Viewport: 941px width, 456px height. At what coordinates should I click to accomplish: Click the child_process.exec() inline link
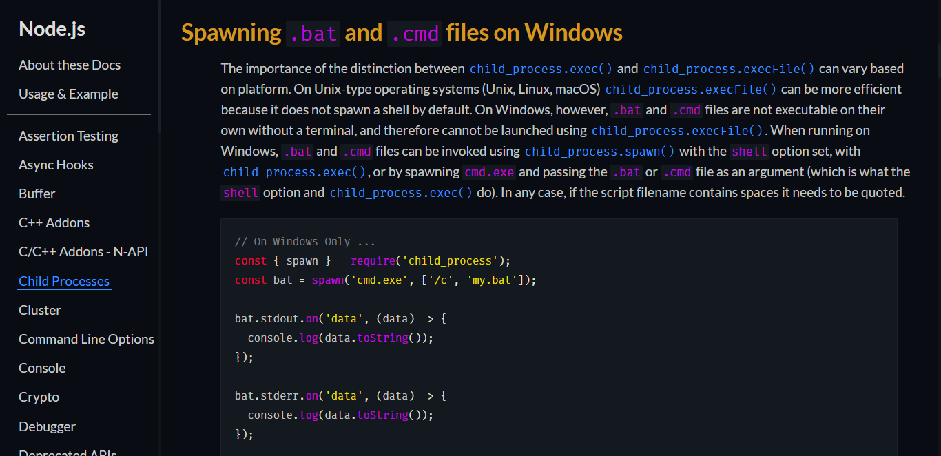[x=541, y=68]
